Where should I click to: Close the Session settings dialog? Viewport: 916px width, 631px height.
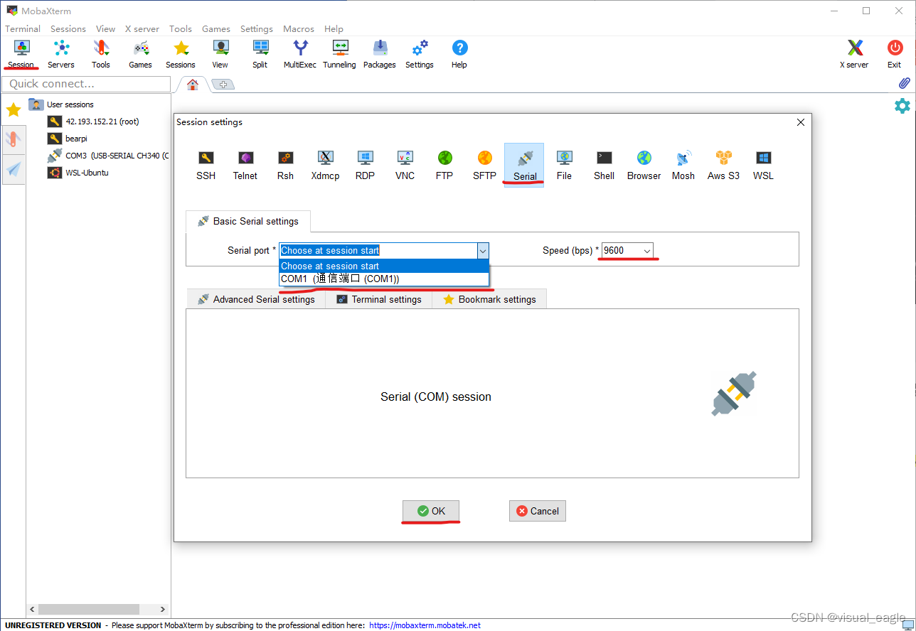(x=801, y=122)
